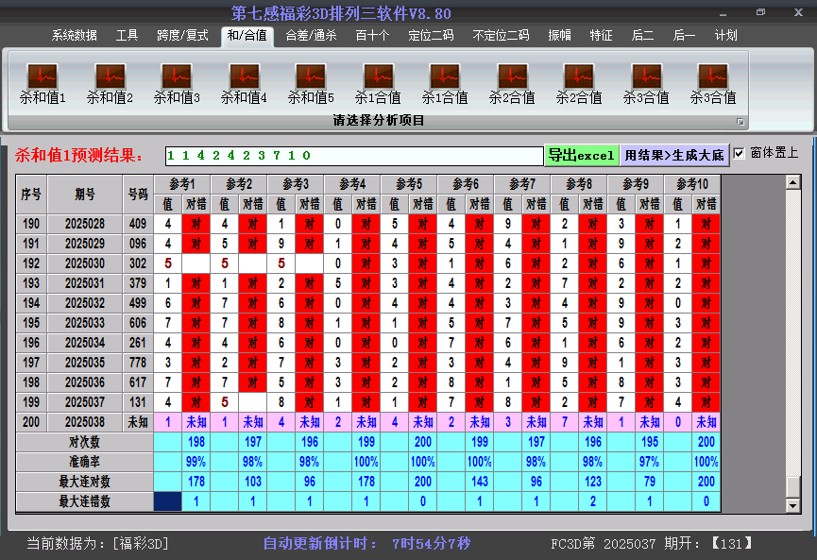The width and height of the screenshot is (817, 560).
Task: Click the 最大连错数 value 2 under 参考8
Action: (593, 501)
